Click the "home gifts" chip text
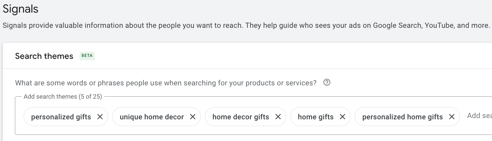492x141 pixels. [x=315, y=117]
